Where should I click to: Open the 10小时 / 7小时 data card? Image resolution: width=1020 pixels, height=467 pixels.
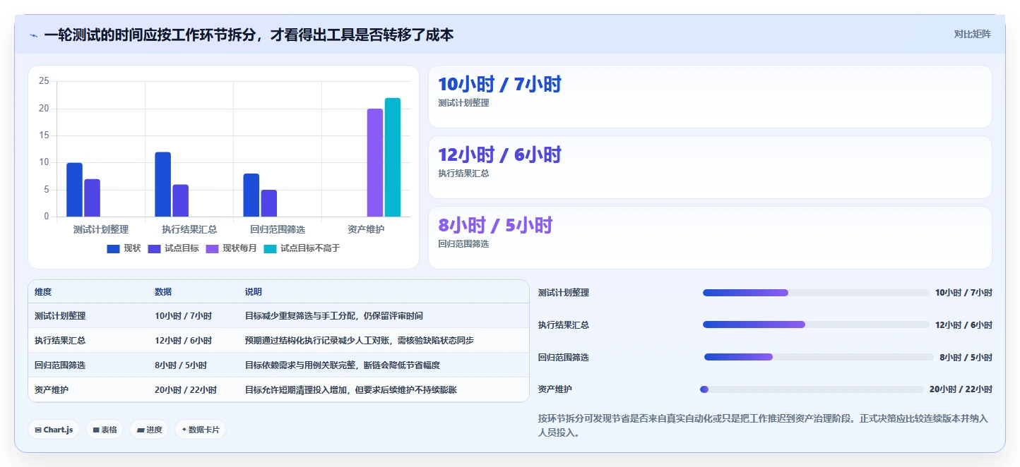[710, 97]
